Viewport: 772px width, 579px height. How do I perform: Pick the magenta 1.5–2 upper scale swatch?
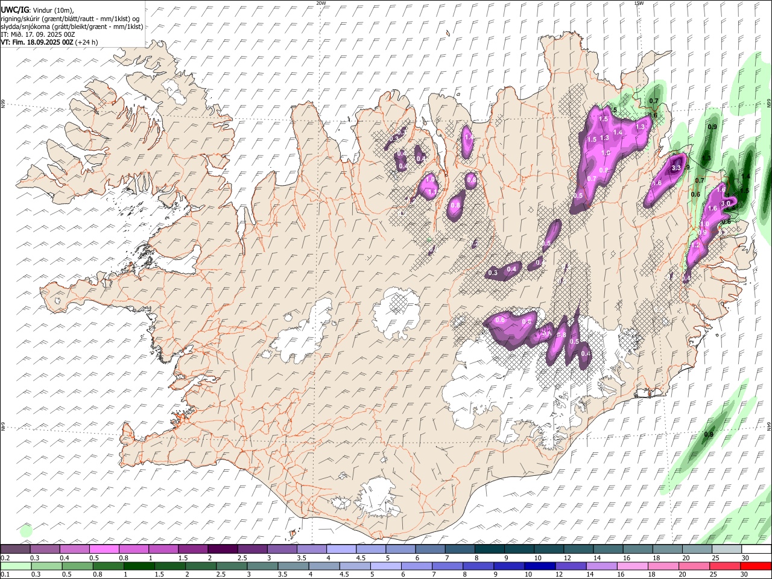[x=192, y=549]
